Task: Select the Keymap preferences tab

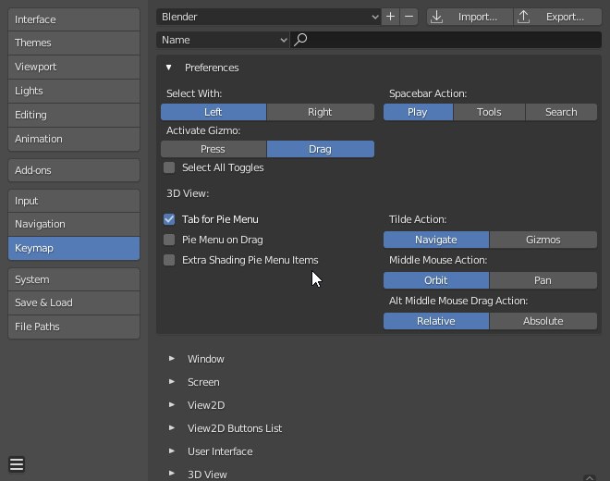Action: pyautogui.click(x=74, y=248)
